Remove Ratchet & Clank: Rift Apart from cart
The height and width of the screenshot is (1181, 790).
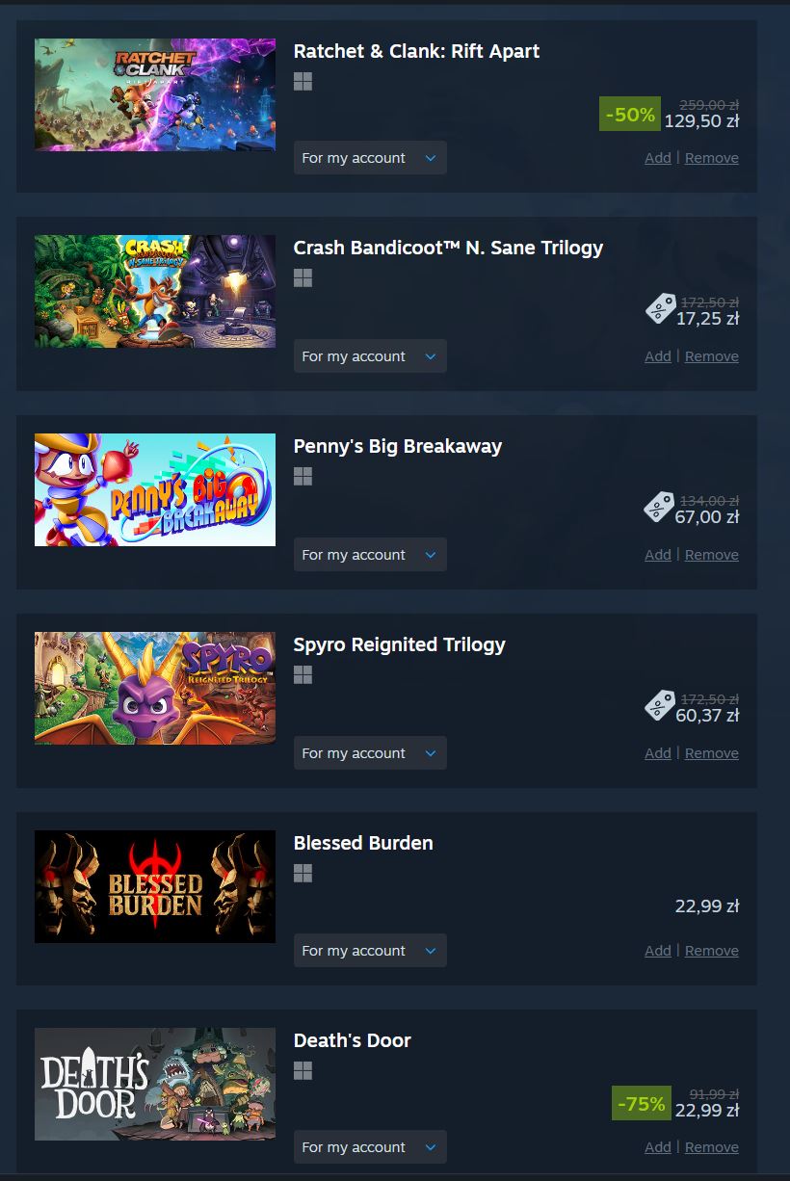[712, 158]
